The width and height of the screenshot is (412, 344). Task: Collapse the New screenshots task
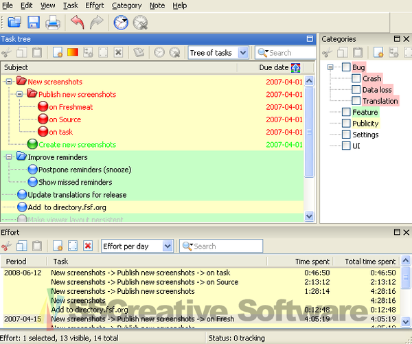(x=9, y=82)
